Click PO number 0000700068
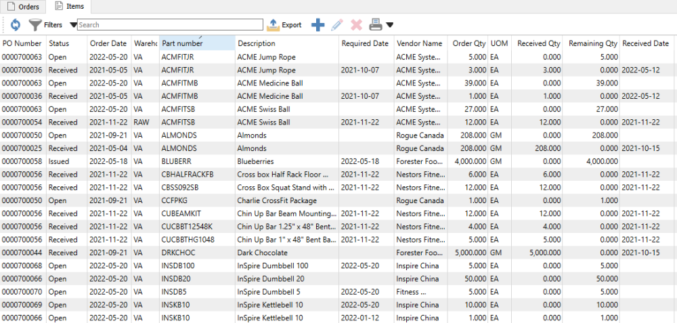The width and height of the screenshot is (677, 323). click(x=22, y=265)
